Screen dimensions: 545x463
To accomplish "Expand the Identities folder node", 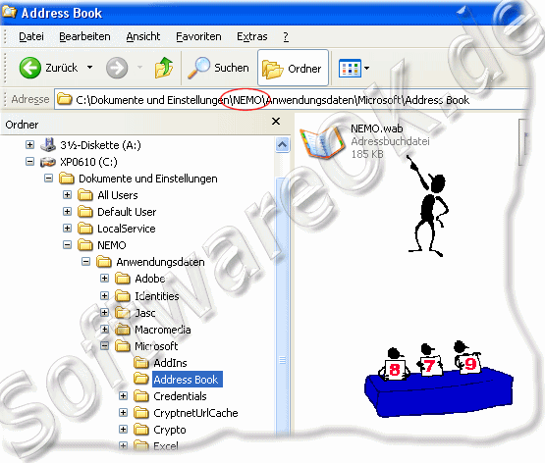I will 104,295.
